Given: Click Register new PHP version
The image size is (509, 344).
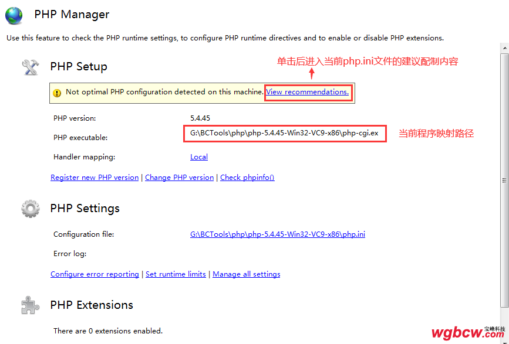Looking at the screenshot, I should (95, 178).
